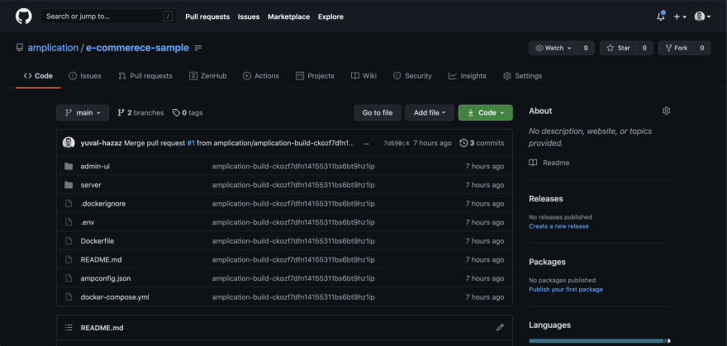Screen dimensions: 727x346
Task: Open the plus create-new menu
Action: 679,17
